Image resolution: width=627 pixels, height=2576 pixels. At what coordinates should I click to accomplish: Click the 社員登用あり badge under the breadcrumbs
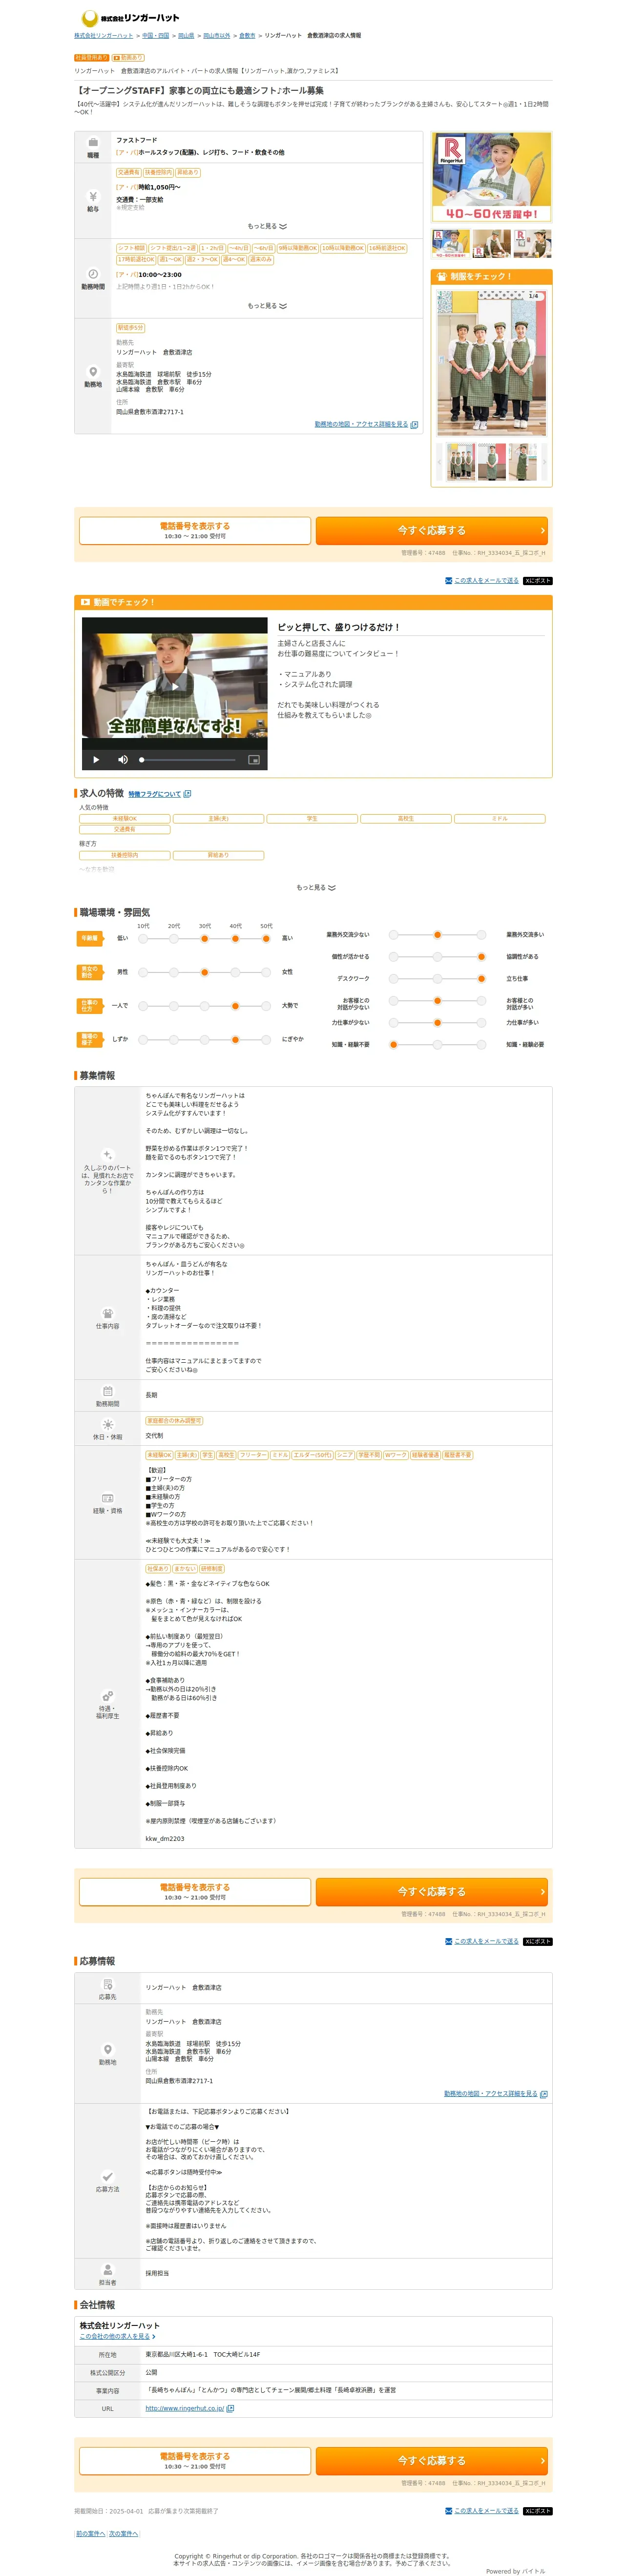tap(91, 58)
